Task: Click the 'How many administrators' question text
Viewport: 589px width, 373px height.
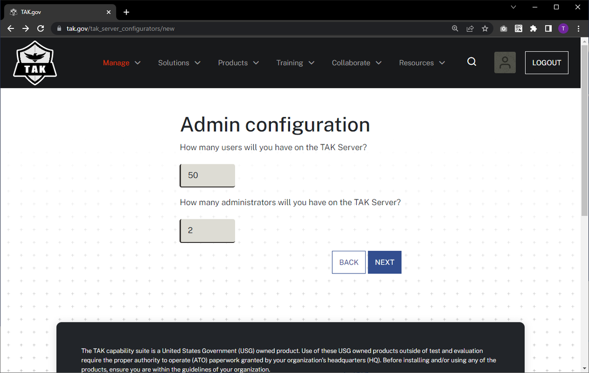Action: pyautogui.click(x=290, y=202)
